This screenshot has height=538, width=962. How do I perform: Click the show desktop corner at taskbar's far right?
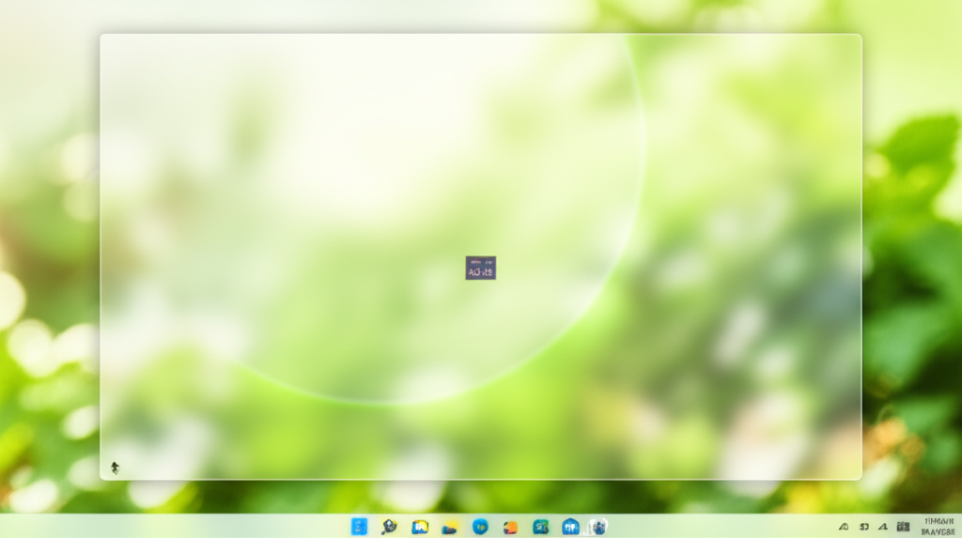(959, 527)
